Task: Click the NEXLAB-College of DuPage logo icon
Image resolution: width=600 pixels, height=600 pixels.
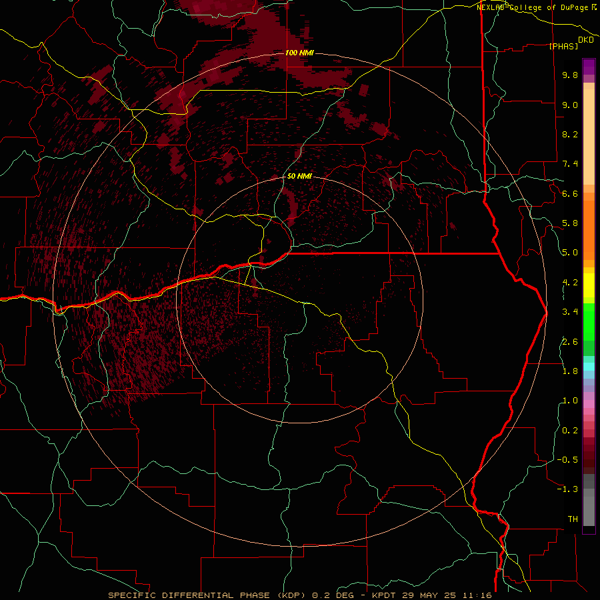Action: [594, 7]
